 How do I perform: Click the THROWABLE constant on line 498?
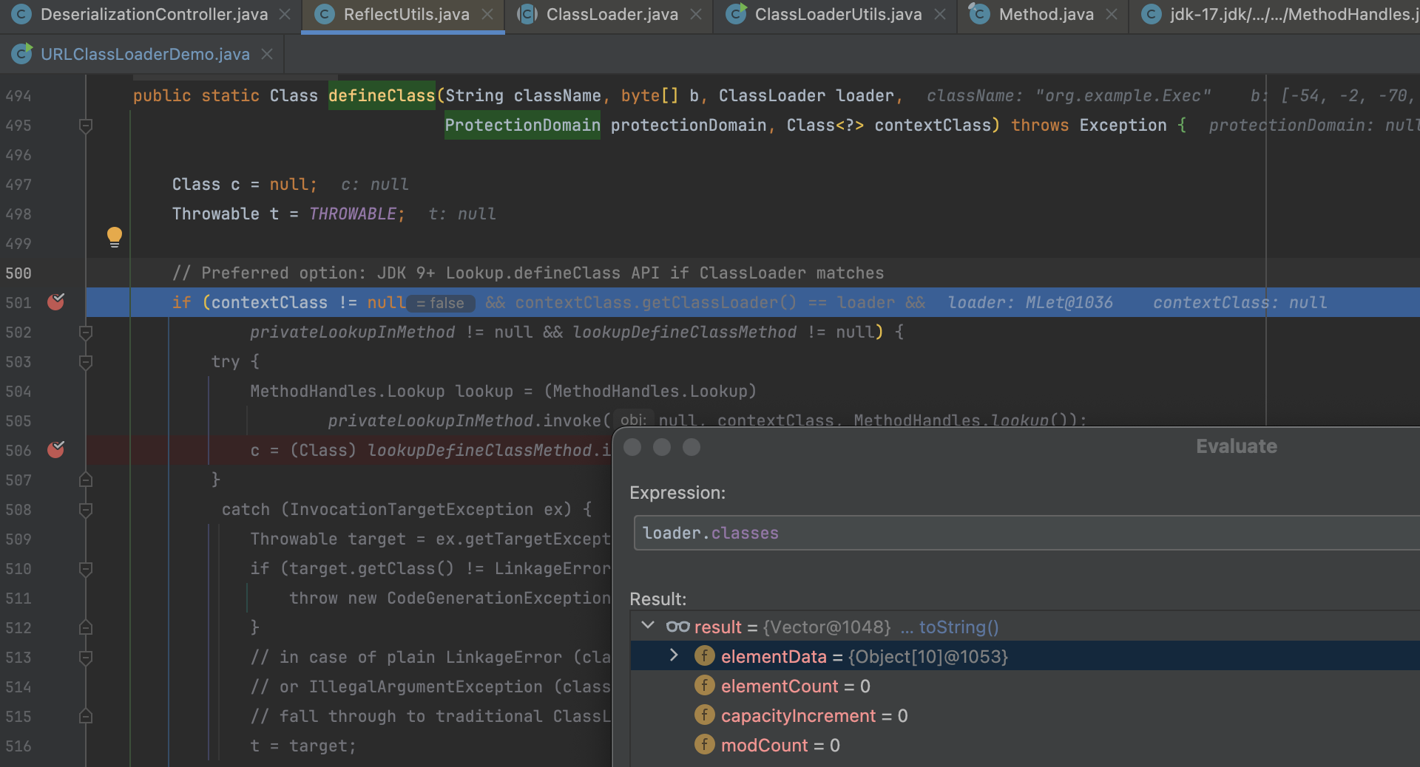coord(353,214)
